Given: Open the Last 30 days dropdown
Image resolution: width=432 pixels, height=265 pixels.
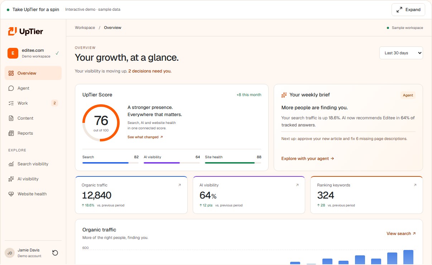Looking at the screenshot, I should click(x=401, y=53).
